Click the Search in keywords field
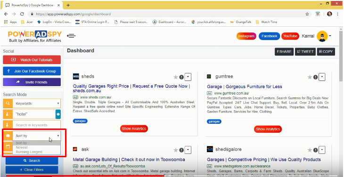The height and width of the screenshot is (177, 344). point(36,125)
